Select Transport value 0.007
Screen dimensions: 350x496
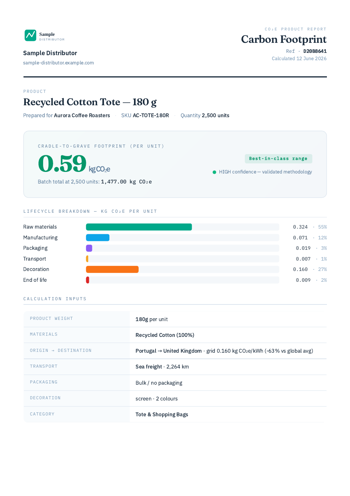coord(303,259)
